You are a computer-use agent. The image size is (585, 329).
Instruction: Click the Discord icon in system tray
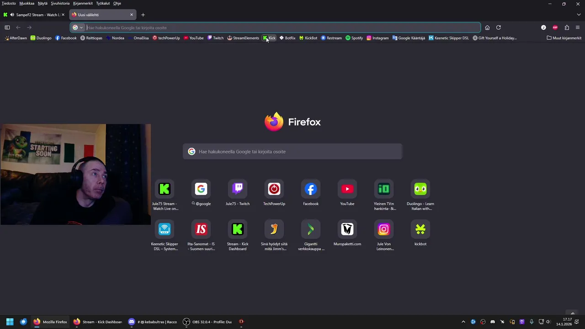pos(493,322)
